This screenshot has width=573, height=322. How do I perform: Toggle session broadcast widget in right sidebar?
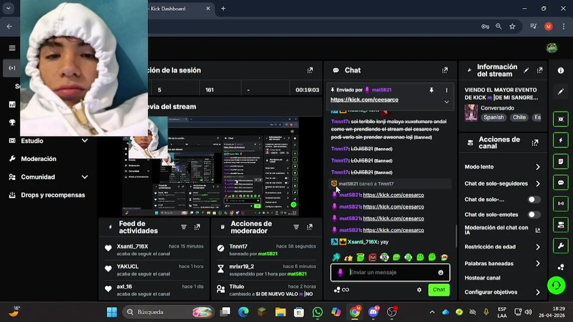click(x=560, y=203)
